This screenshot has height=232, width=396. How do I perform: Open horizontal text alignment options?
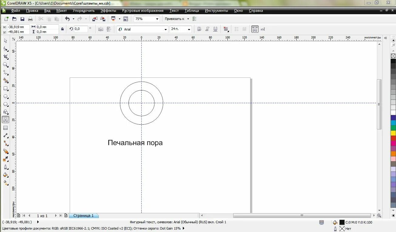click(x=226, y=29)
